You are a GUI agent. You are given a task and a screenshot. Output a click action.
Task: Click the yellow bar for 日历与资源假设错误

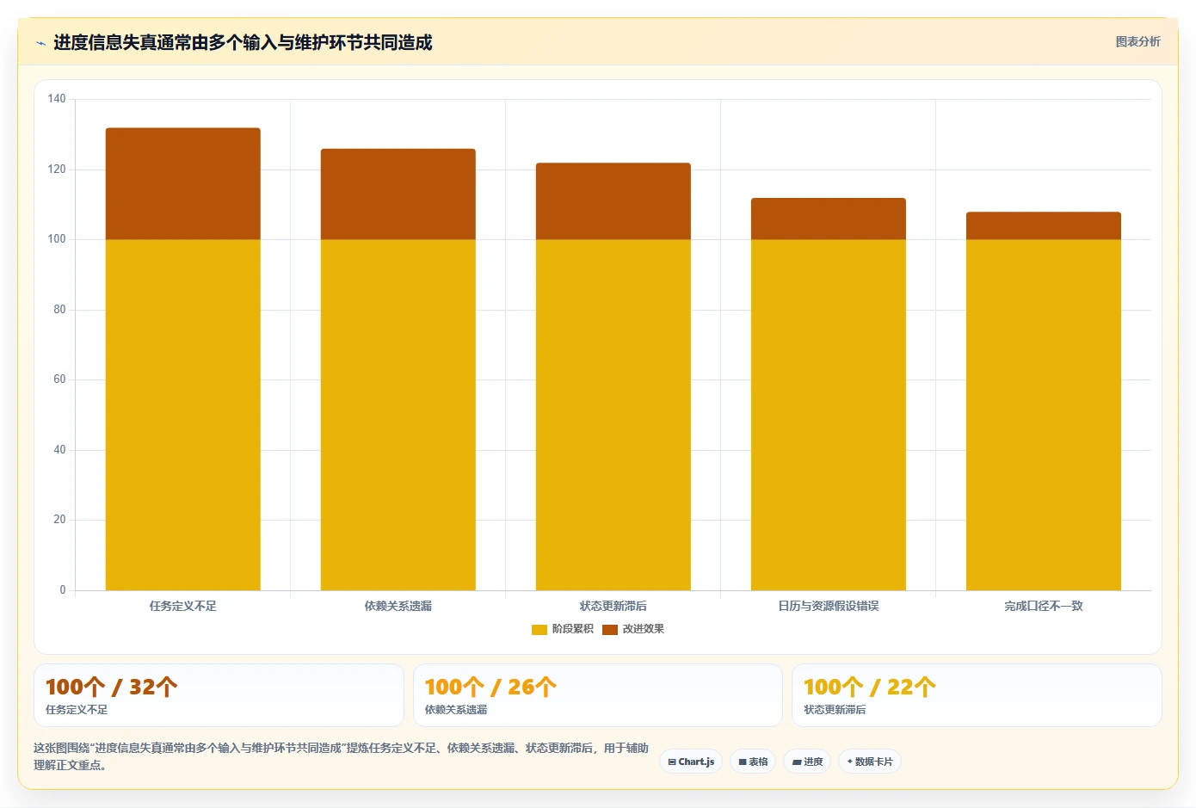829,415
